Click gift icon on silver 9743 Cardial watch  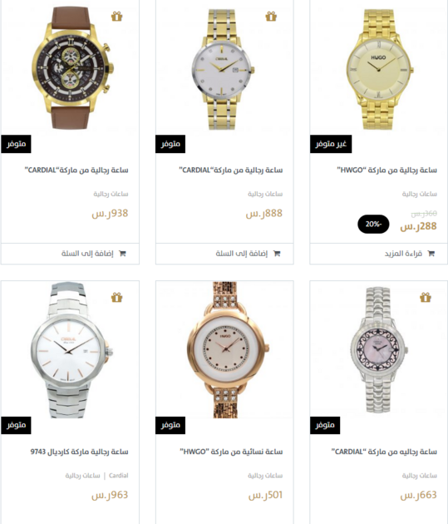tap(117, 297)
